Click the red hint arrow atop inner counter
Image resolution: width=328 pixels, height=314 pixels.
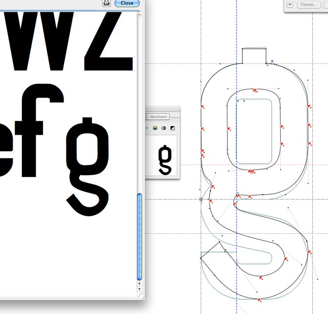pyautogui.click(x=255, y=91)
